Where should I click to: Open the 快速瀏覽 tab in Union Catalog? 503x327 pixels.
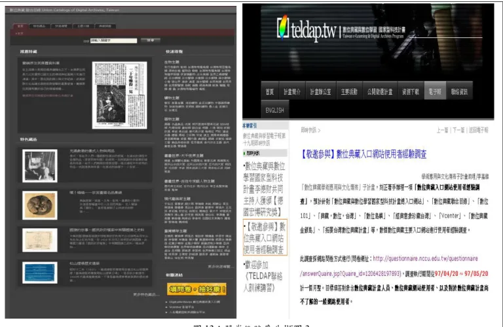point(61,26)
